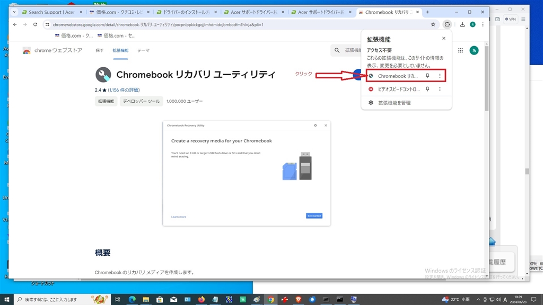Image resolution: width=543 pixels, height=305 pixels.
Task: Toggle the extensions puzzle icon in toolbar
Action: tap(447, 24)
